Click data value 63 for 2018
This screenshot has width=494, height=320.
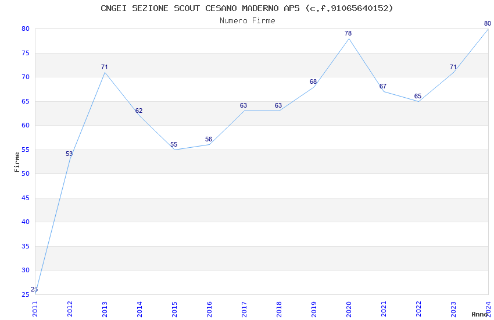(278, 105)
